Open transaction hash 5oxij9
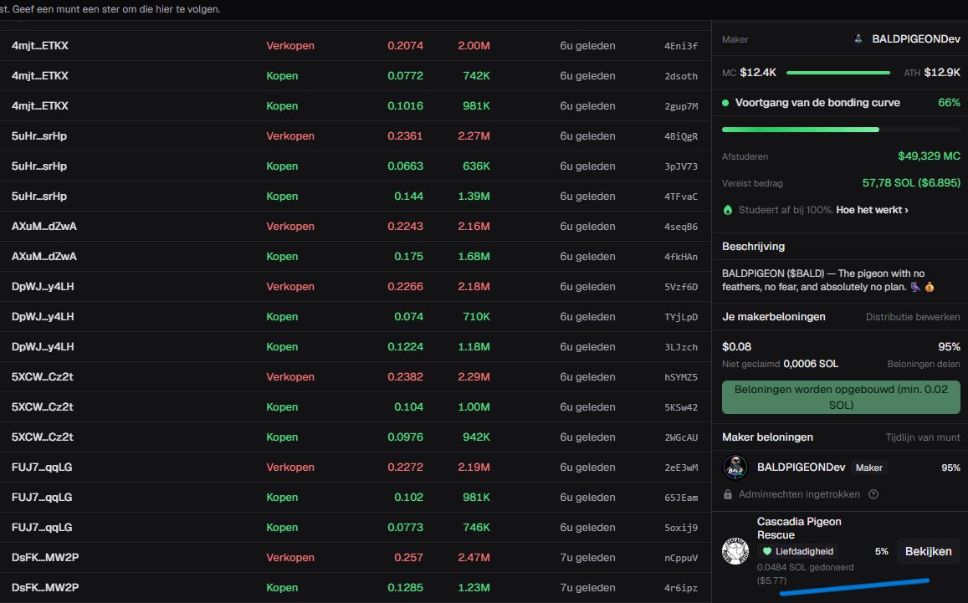The height and width of the screenshot is (603, 968). pyautogui.click(x=681, y=528)
